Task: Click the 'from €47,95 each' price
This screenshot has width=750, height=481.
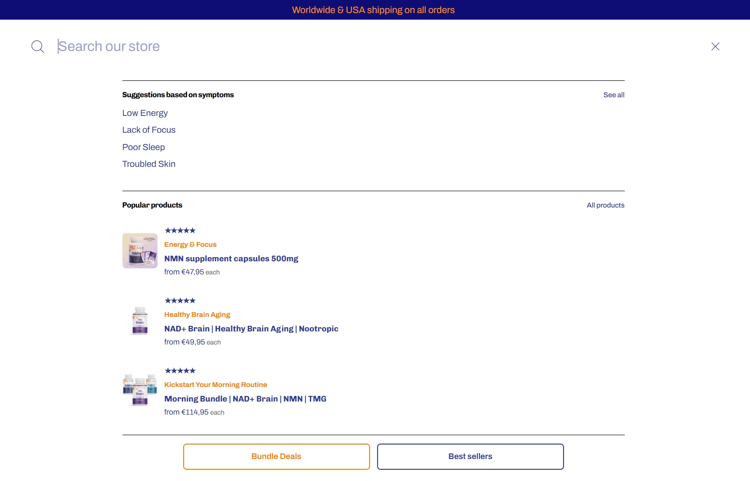Action: coord(192,272)
